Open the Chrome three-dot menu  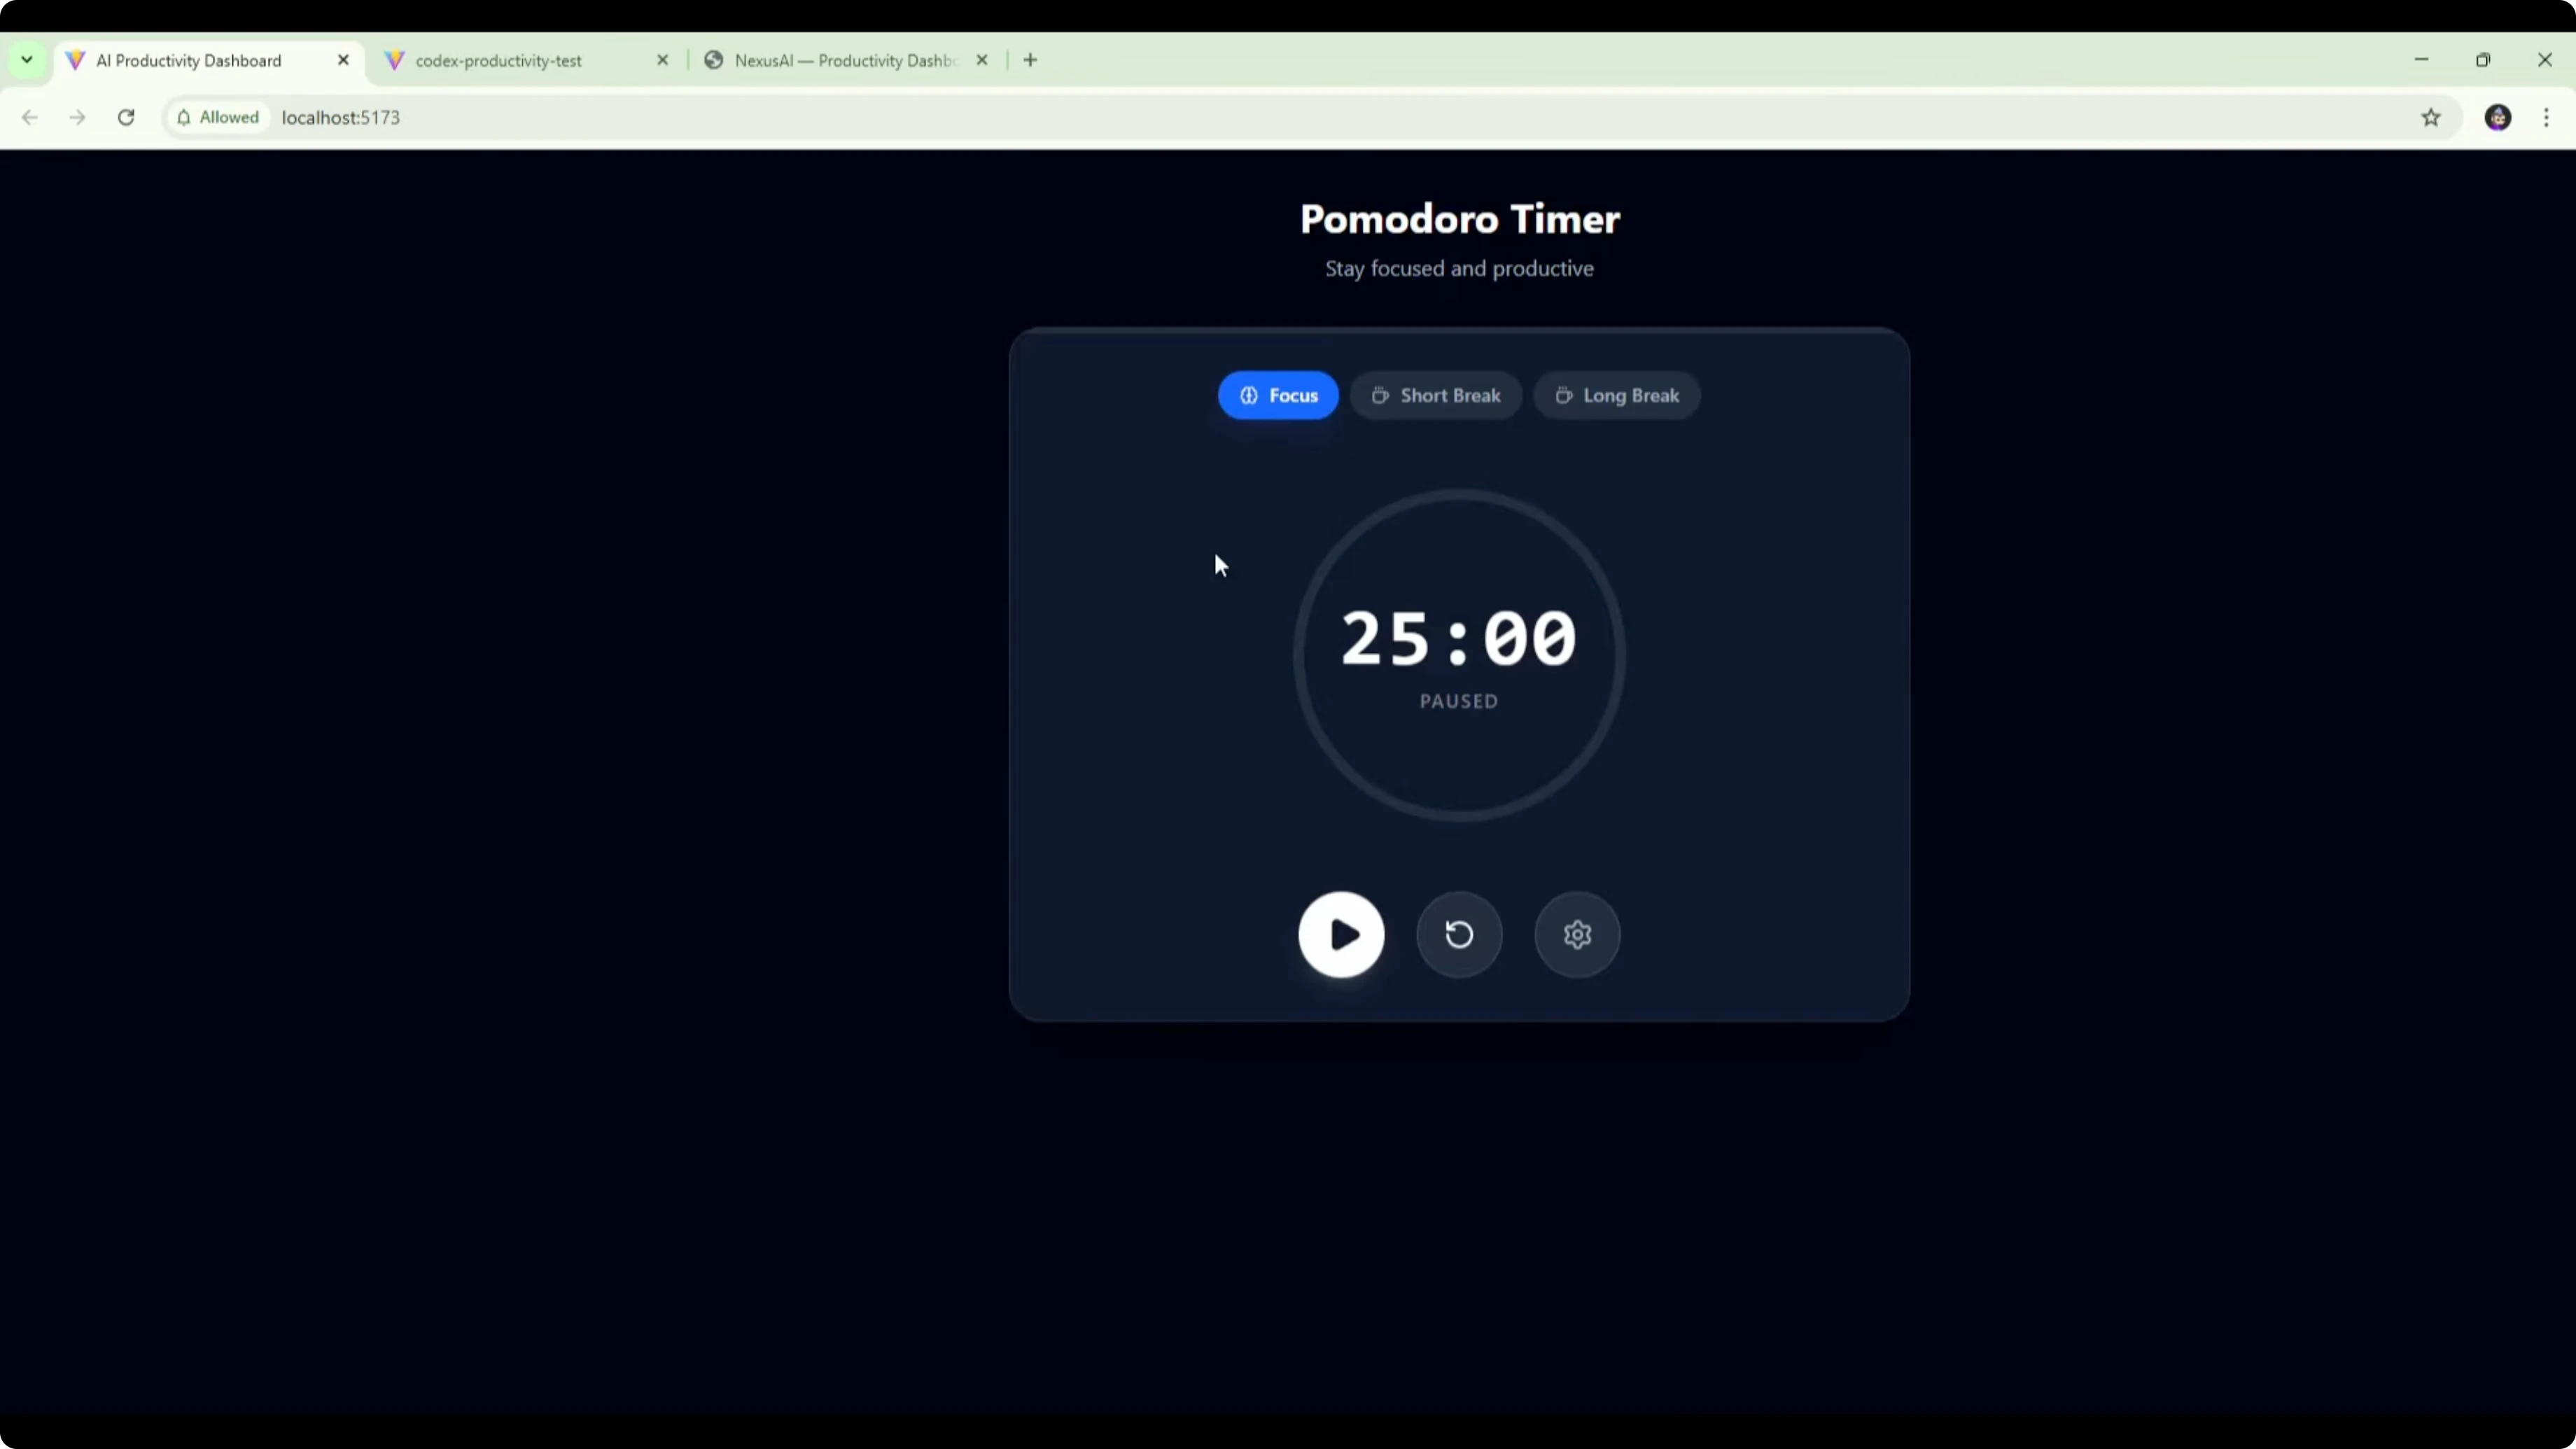2546,117
